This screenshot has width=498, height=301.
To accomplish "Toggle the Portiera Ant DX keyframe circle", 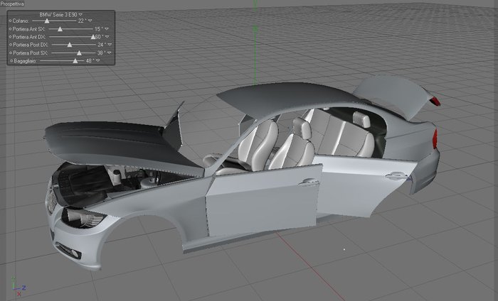I will click(x=10, y=37).
